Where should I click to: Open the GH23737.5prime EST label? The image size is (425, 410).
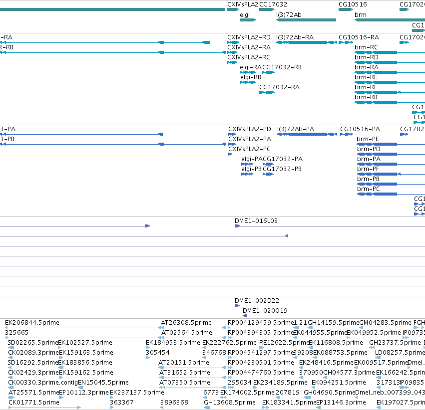pos(395,343)
